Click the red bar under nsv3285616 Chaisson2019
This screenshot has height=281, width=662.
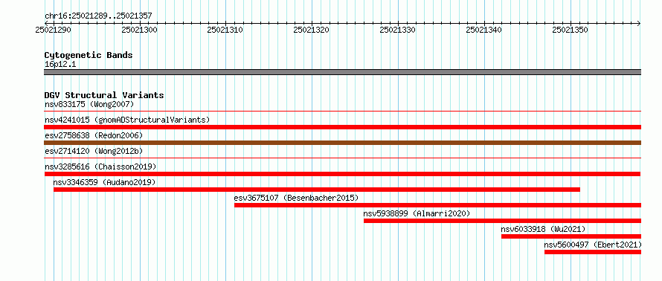(x=342, y=174)
